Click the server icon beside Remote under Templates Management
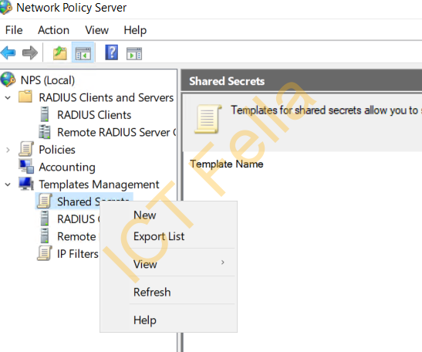422x352 pixels. pos(45,235)
